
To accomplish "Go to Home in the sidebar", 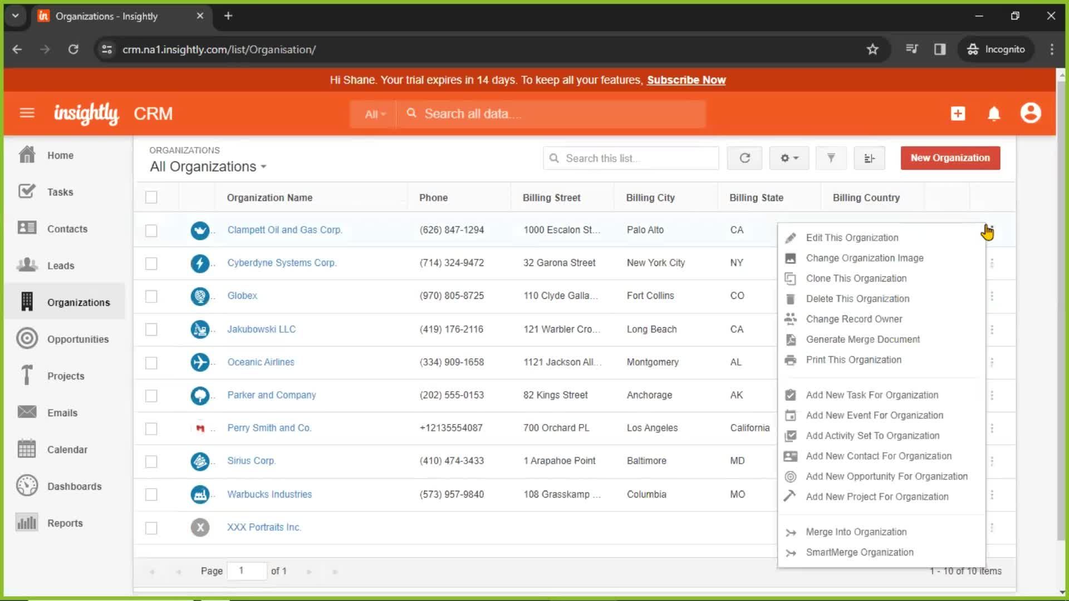I will (x=60, y=155).
